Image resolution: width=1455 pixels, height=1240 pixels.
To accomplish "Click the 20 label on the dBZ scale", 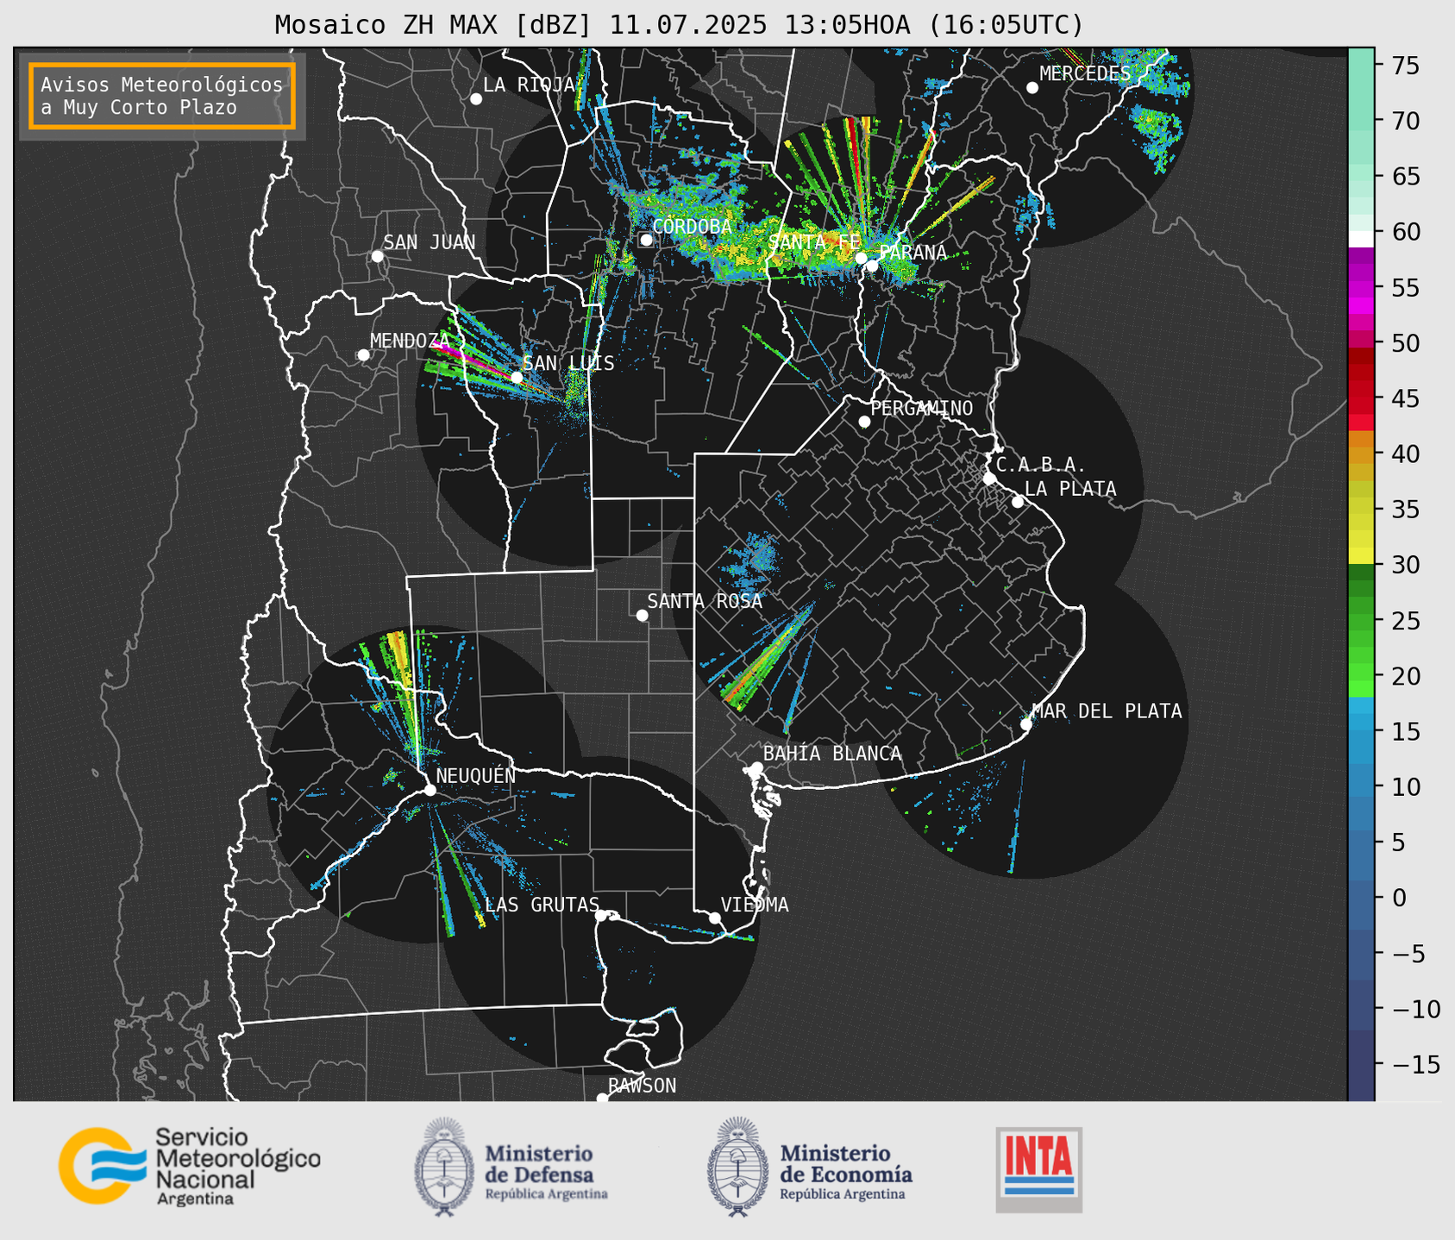I will (1405, 676).
